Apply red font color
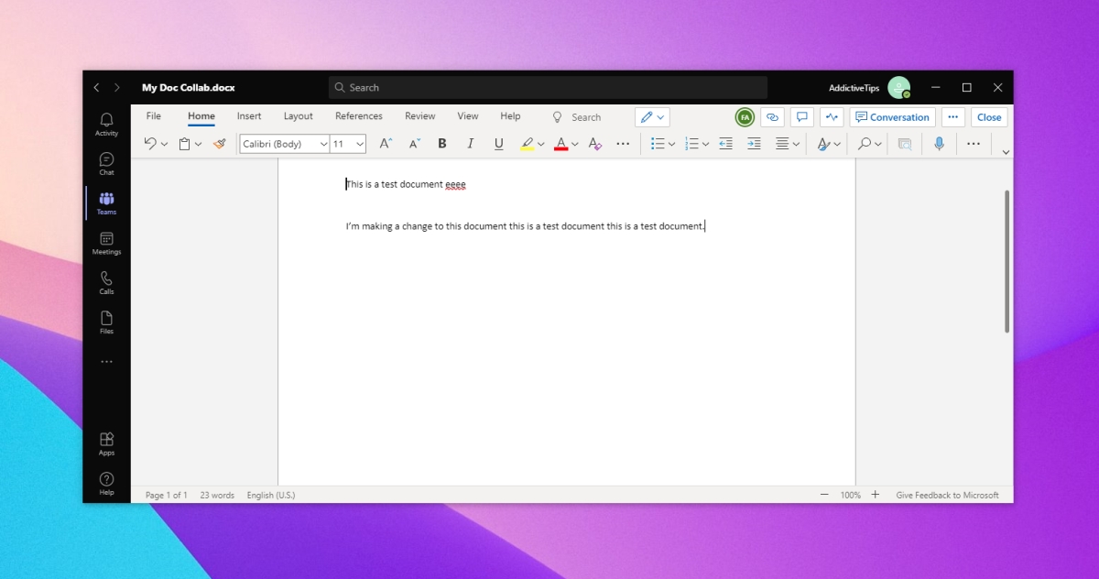The height and width of the screenshot is (579, 1099). tap(561, 144)
